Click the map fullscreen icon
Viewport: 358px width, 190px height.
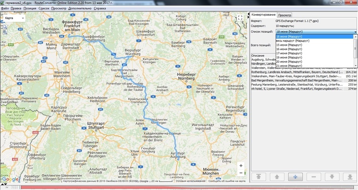point(240,18)
